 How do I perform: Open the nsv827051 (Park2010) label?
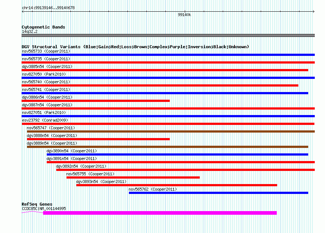pos(44,112)
